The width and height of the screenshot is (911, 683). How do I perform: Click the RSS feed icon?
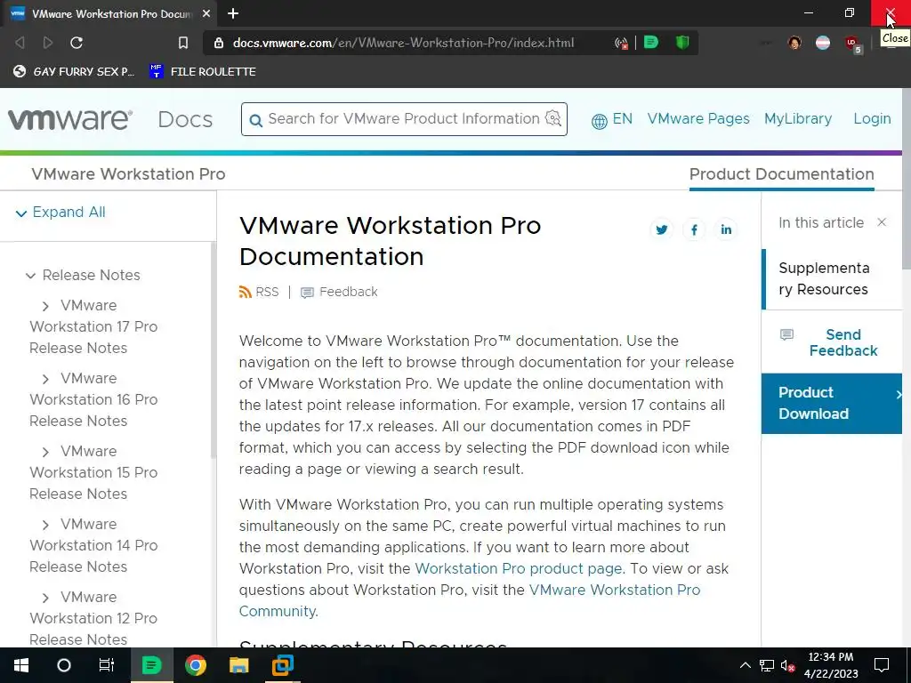click(246, 292)
